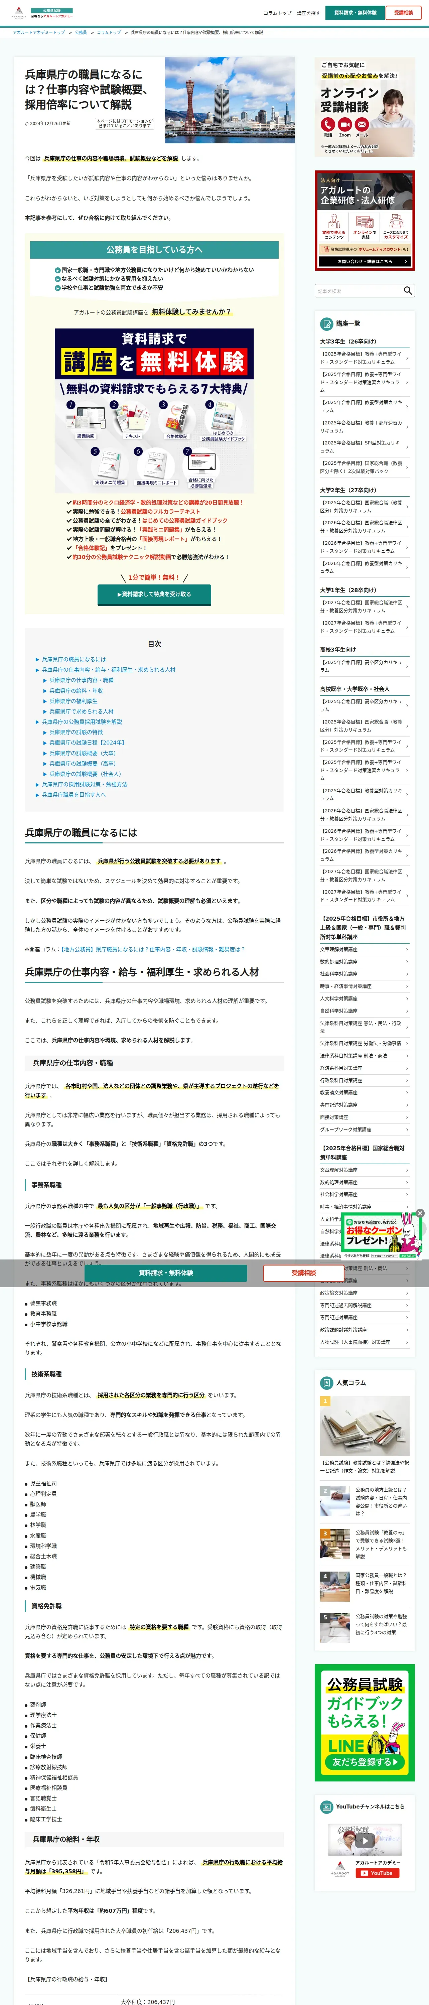
Task: Click floating bar 資料請求・無料体験 button
Action: coord(166,1273)
